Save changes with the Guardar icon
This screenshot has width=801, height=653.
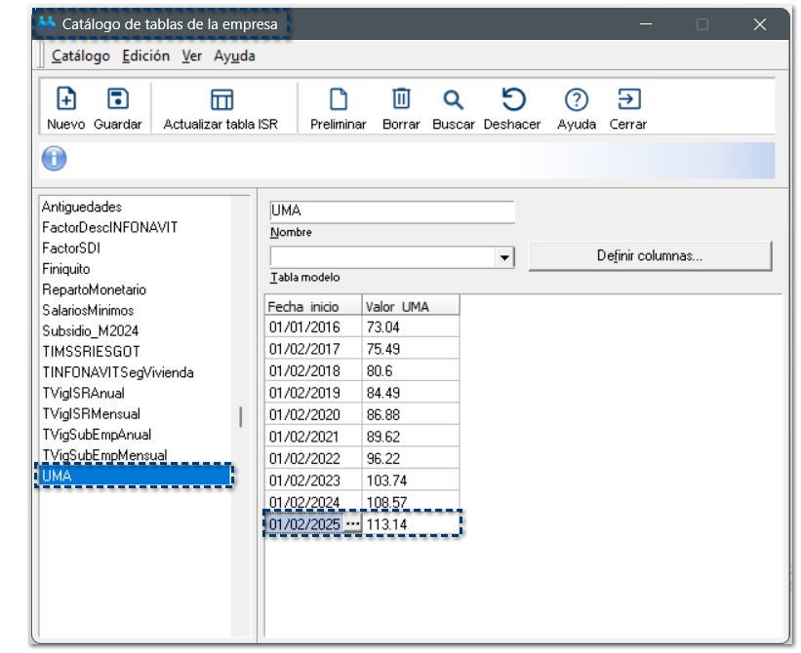click(x=117, y=99)
